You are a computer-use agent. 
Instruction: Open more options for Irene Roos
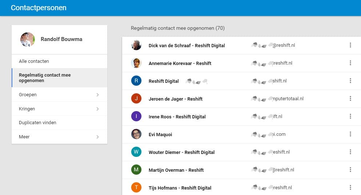(x=350, y=117)
